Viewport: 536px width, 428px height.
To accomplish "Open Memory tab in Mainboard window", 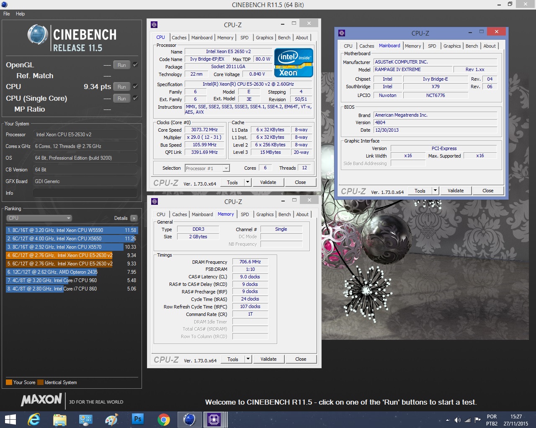I will coord(413,46).
